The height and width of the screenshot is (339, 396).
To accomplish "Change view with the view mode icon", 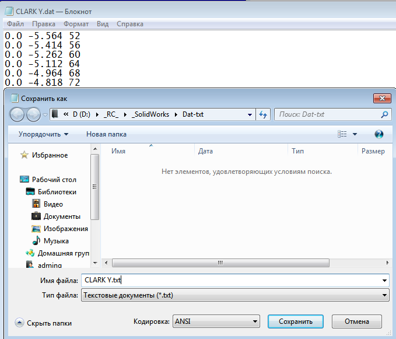I will [x=342, y=134].
